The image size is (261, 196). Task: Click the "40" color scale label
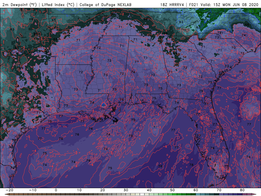click(149, 190)
